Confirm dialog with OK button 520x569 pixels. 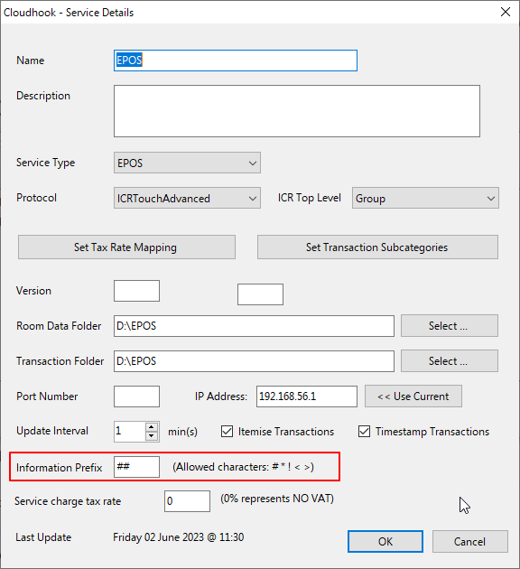[385, 541]
